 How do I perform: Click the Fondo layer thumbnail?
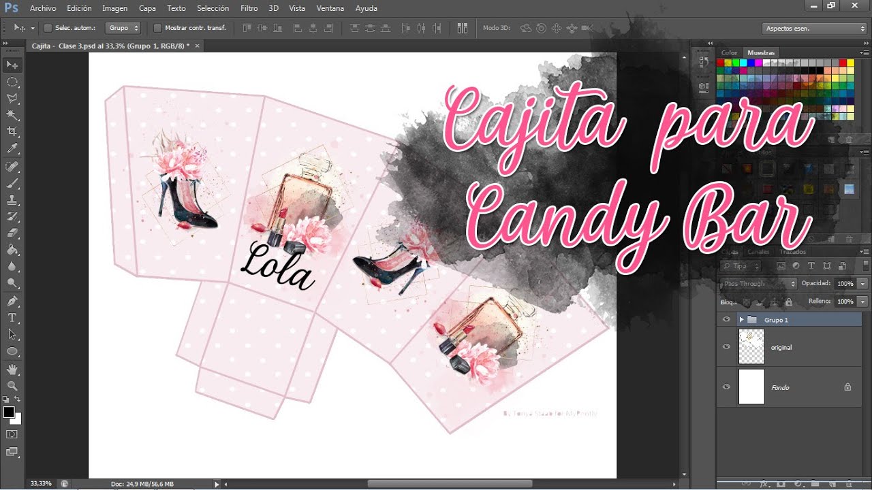[751, 387]
